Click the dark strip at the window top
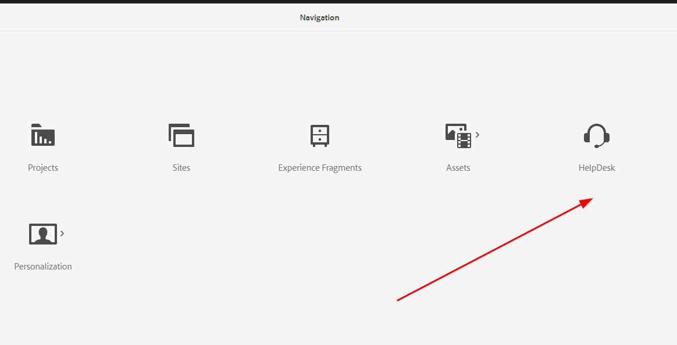 [338, 2]
